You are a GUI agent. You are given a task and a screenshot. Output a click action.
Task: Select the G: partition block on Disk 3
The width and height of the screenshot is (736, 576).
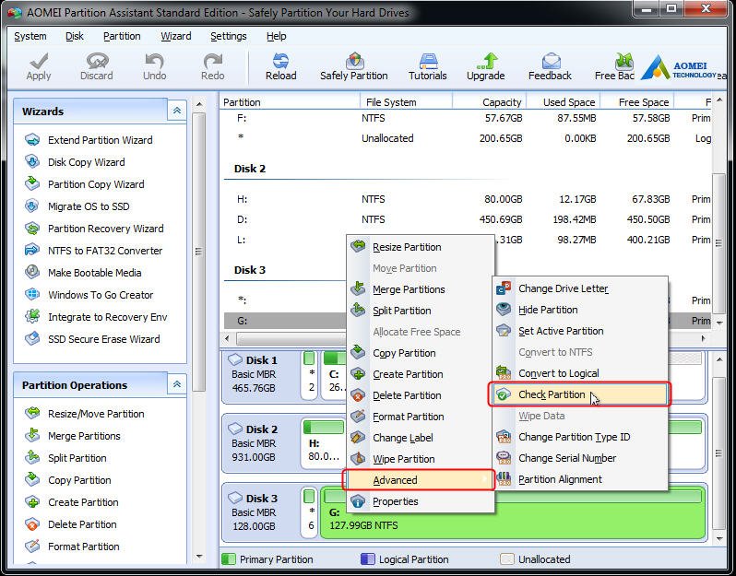[x=513, y=513]
